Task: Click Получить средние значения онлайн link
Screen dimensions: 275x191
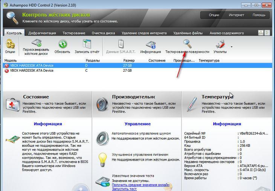Action: pyautogui.click(x=140, y=185)
